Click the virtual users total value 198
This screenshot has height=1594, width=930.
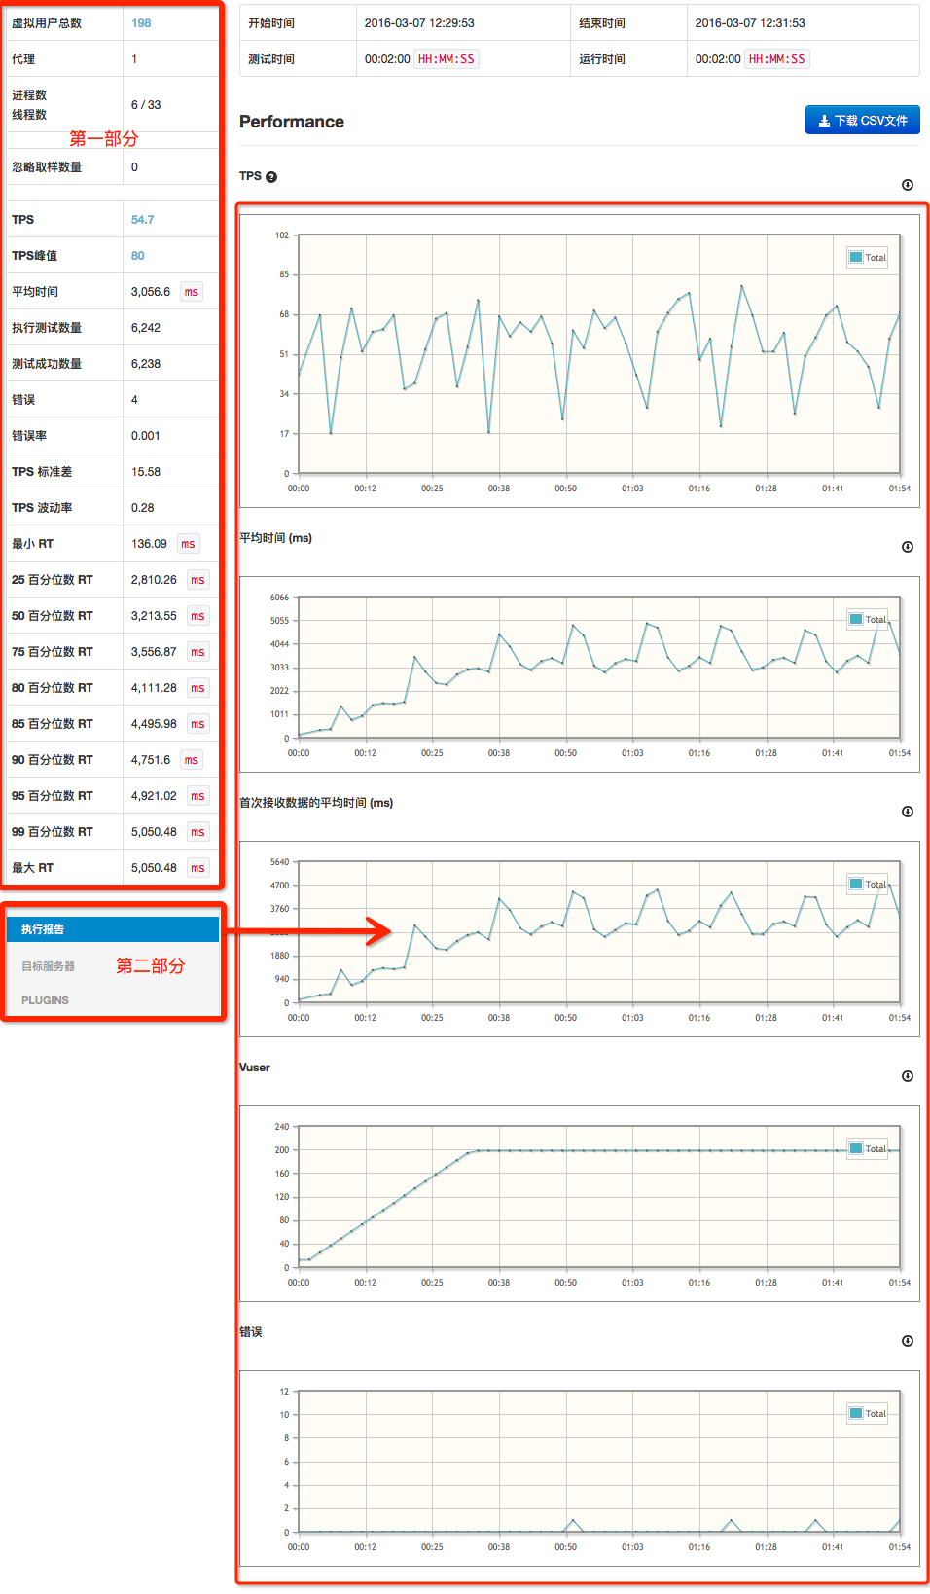(141, 23)
